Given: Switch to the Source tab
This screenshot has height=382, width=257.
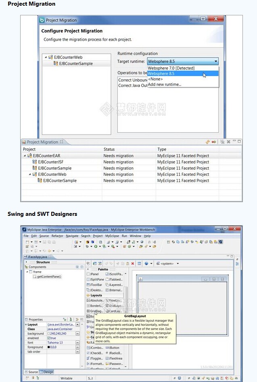Looking at the screenshot, I should (x=31, y=372).
